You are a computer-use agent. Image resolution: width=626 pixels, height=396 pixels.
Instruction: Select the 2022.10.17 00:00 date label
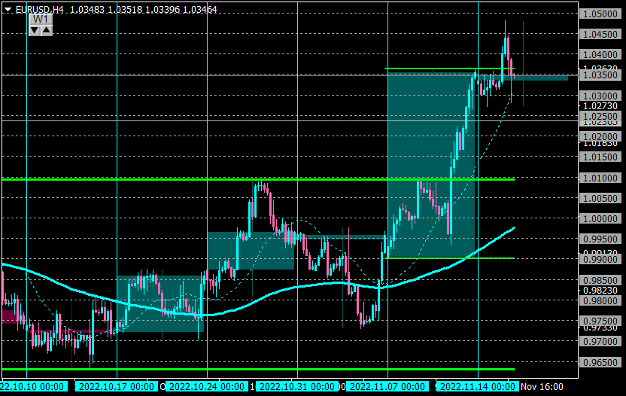[116, 387]
